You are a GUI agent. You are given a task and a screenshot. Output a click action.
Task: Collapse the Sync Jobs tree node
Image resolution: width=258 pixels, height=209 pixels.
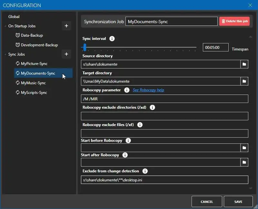[x=5, y=54]
